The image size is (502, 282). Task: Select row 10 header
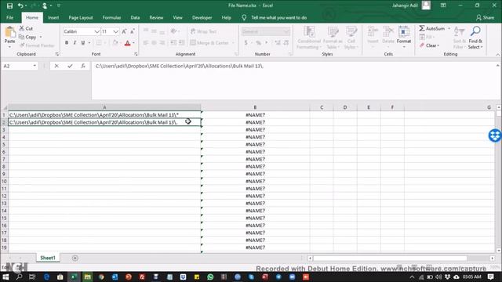click(x=4, y=181)
